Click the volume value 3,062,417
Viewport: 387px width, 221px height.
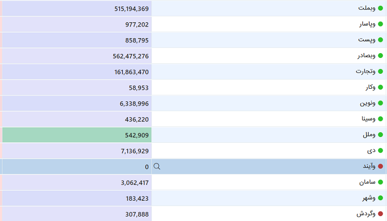point(134,183)
